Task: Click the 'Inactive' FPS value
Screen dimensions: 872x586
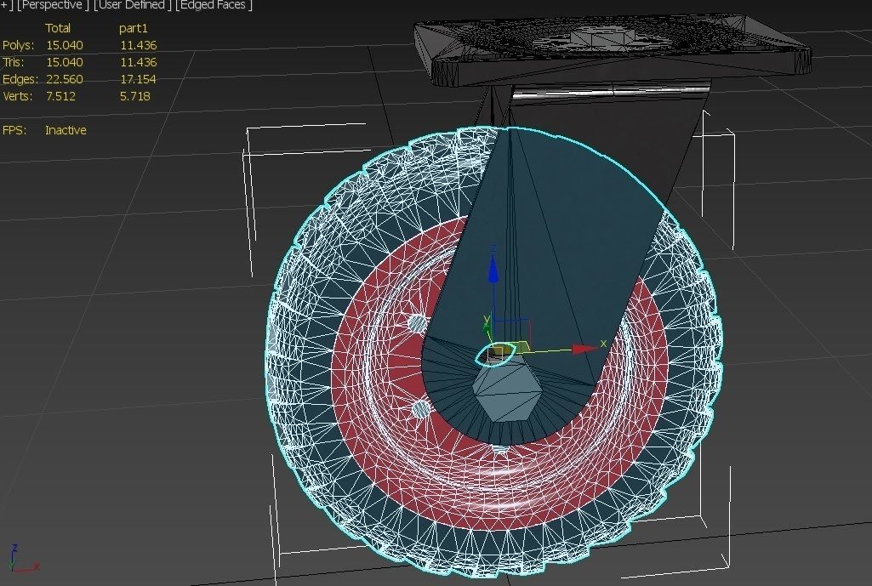Action: click(x=66, y=130)
